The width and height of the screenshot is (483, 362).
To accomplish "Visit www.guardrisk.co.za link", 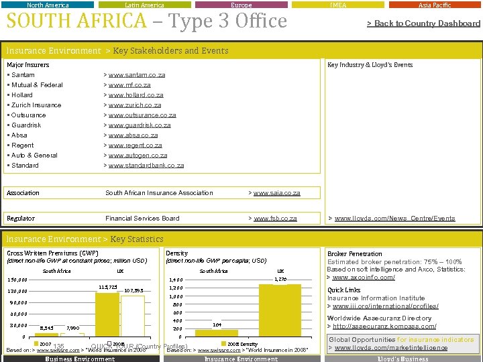I will (x=140, y=125).
